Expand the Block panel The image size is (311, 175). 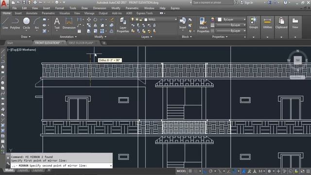pyautogui.click(x=187, y=37)
